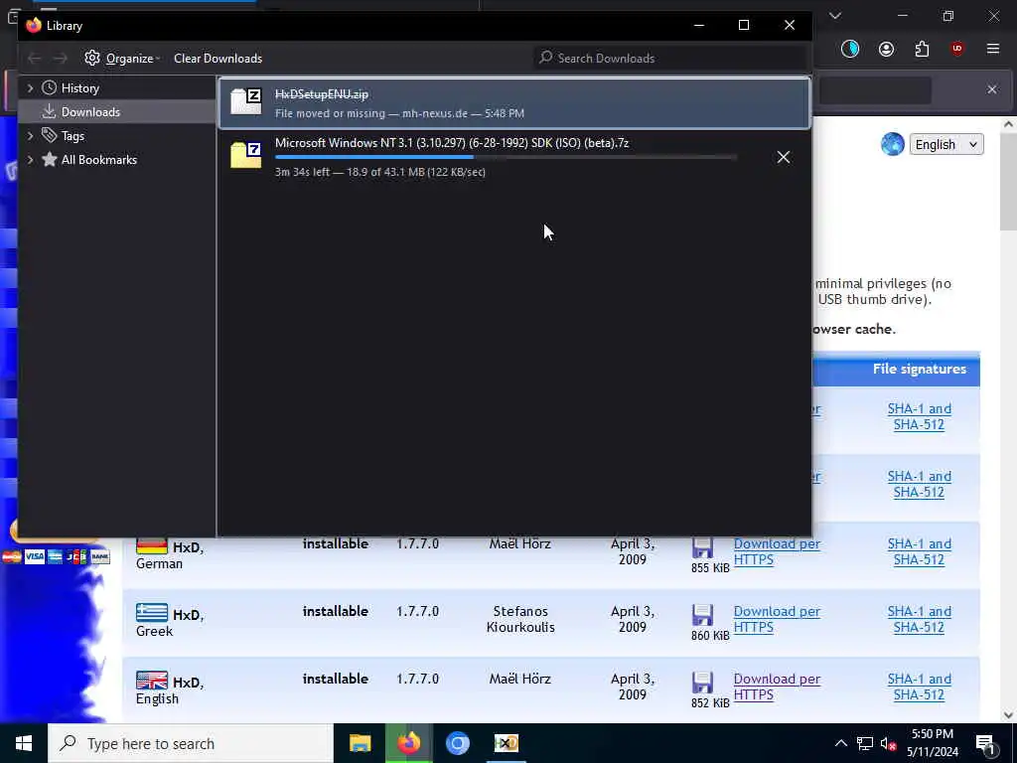This screenshot has width=1017, height=763.
Task: Click File signatures column header
Action: (919, 370)
